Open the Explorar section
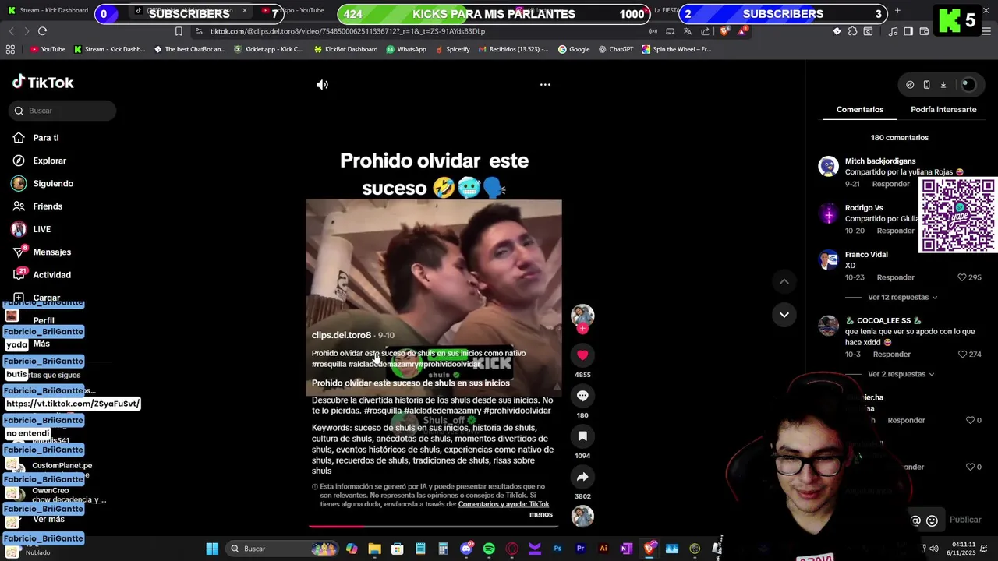The image size is (998, 561). pyautogui.click(x=49, y=161)
